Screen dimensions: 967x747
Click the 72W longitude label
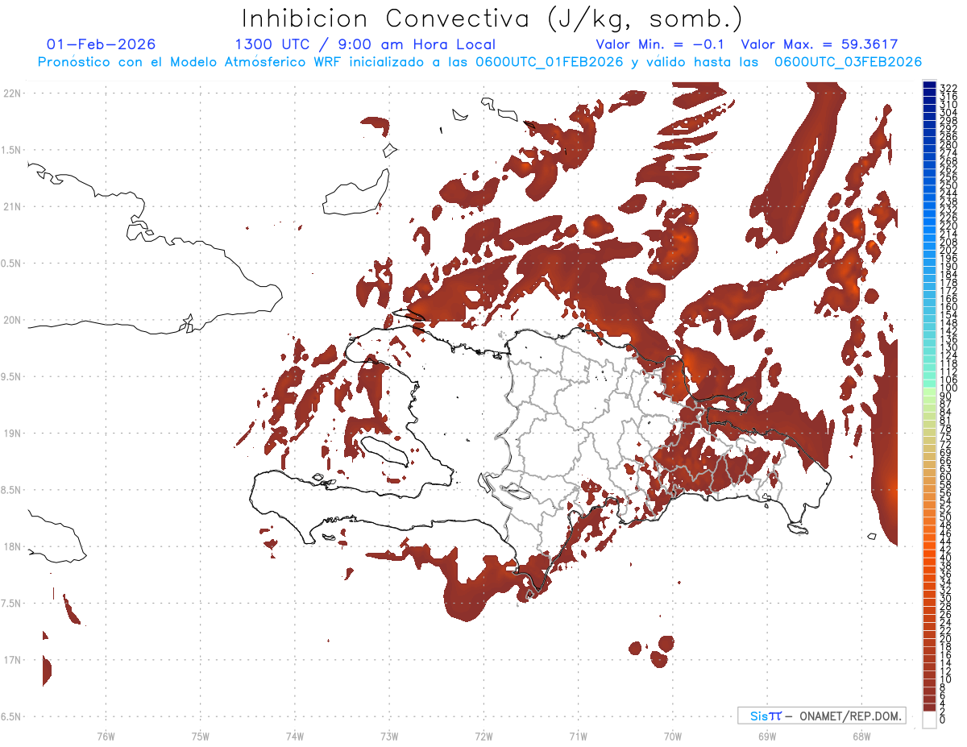[483, 735]
